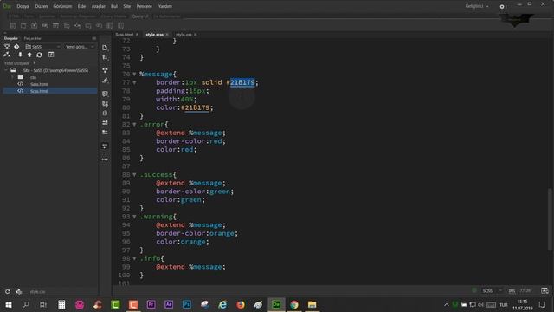This screenshot has width=554, height=312.
Task: Click Connect to Remote Server icon in Files panel
Action: (7, 55)
